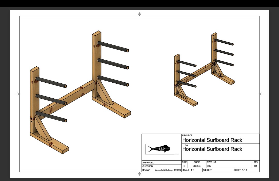
Task: Select the top edge centering mark arrow
Action: coord(139,14)
